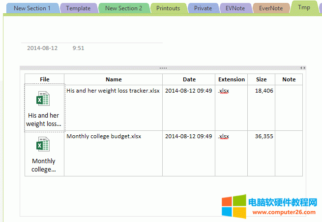Select the EverNote section tab
Screen dimensions: 322x222
click(271, 8)
